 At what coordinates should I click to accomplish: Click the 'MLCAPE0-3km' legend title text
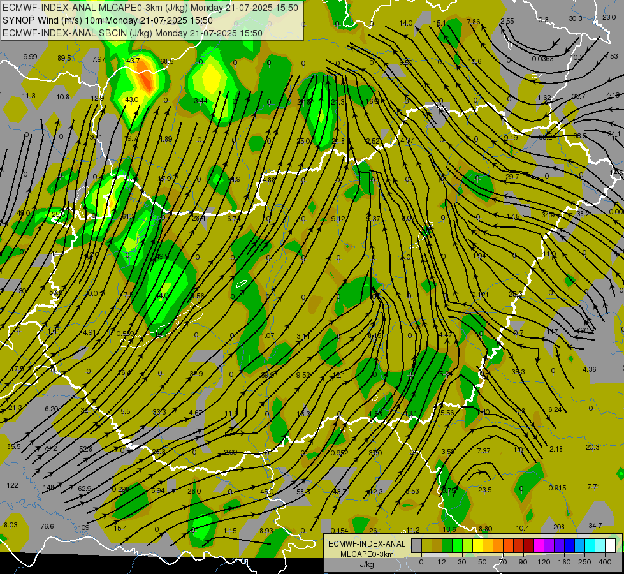pos(366,554)
